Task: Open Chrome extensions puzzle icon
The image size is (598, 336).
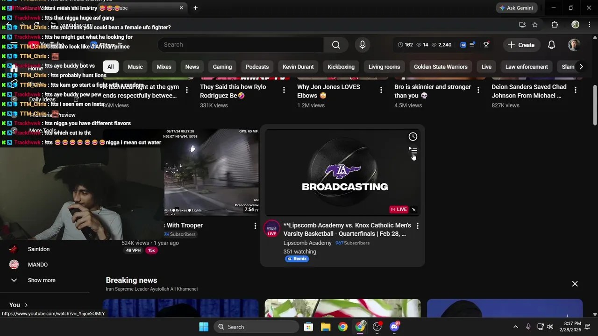Action: pos(555,25)
